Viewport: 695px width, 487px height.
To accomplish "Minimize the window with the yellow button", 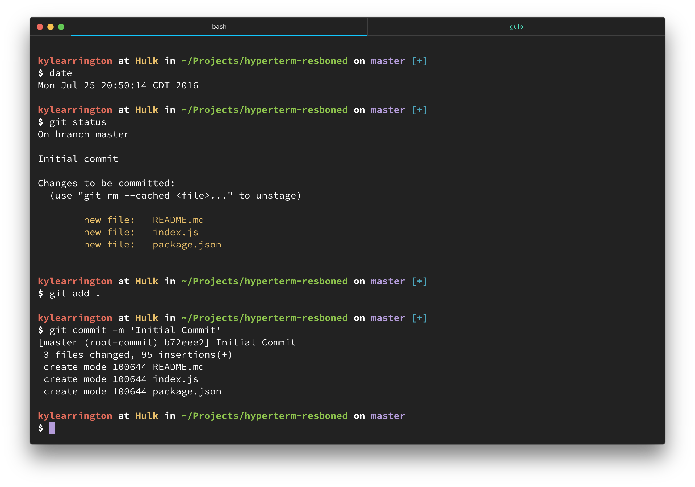I will click(x=51, y=27).
